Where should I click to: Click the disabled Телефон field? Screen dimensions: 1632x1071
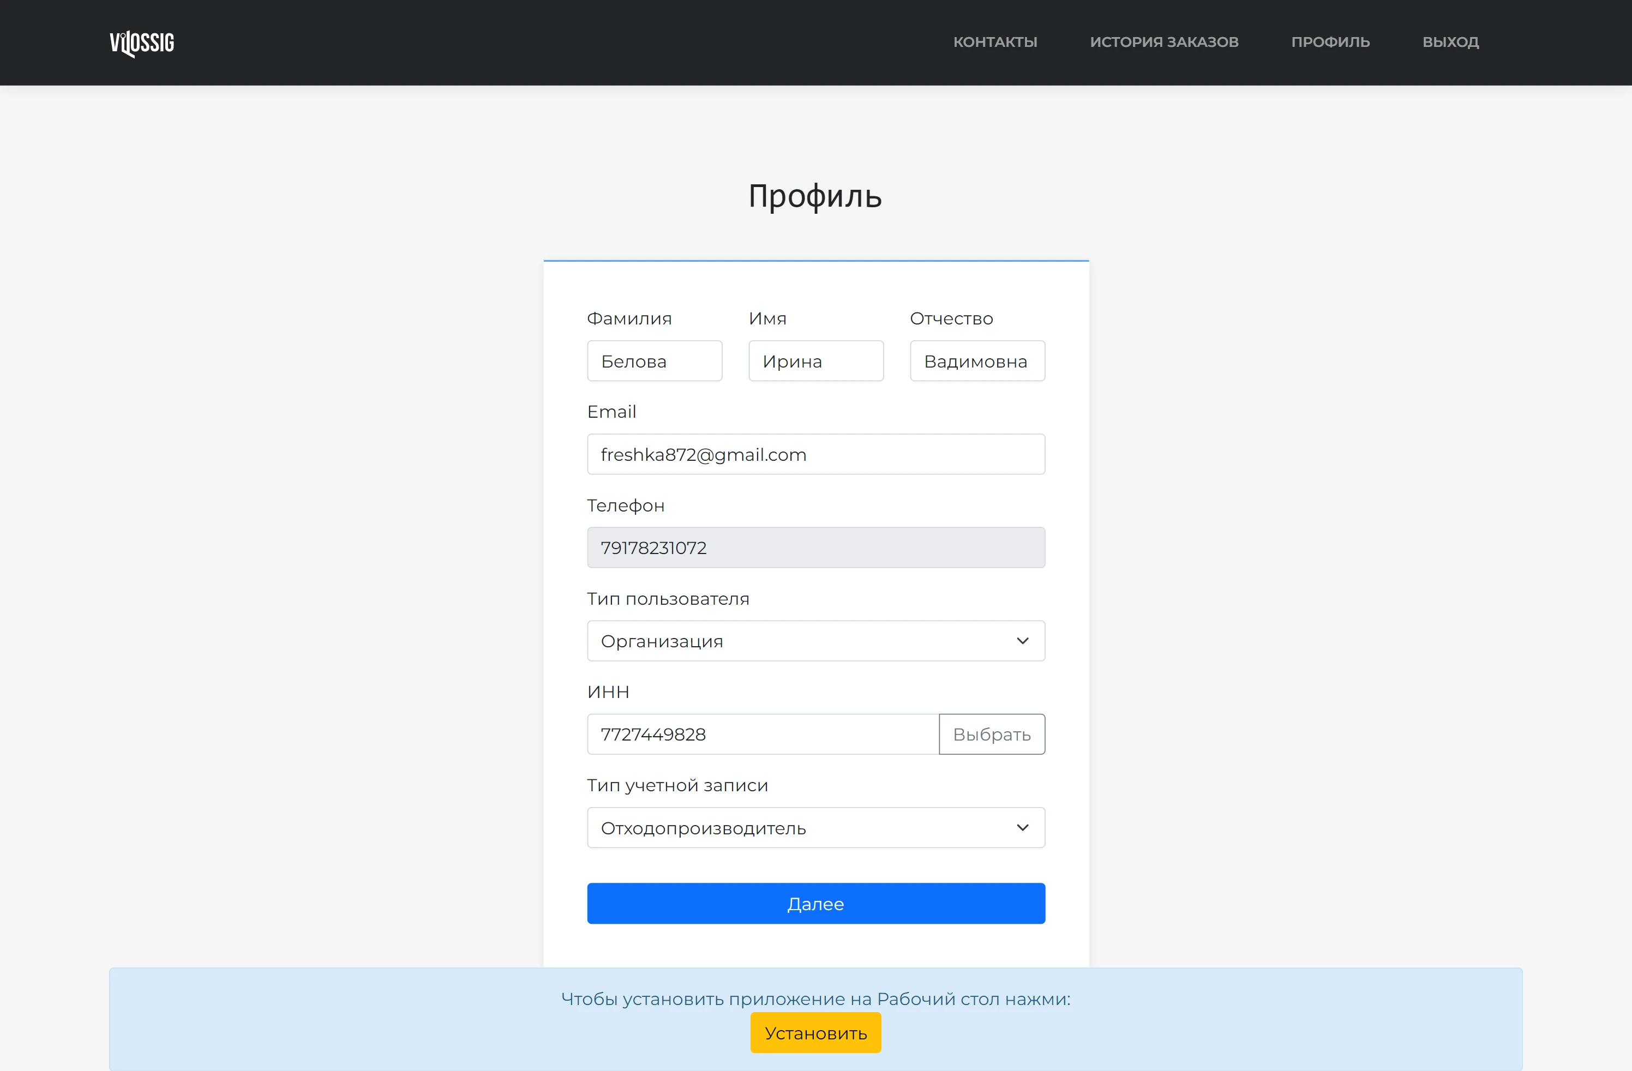point(816,547)
